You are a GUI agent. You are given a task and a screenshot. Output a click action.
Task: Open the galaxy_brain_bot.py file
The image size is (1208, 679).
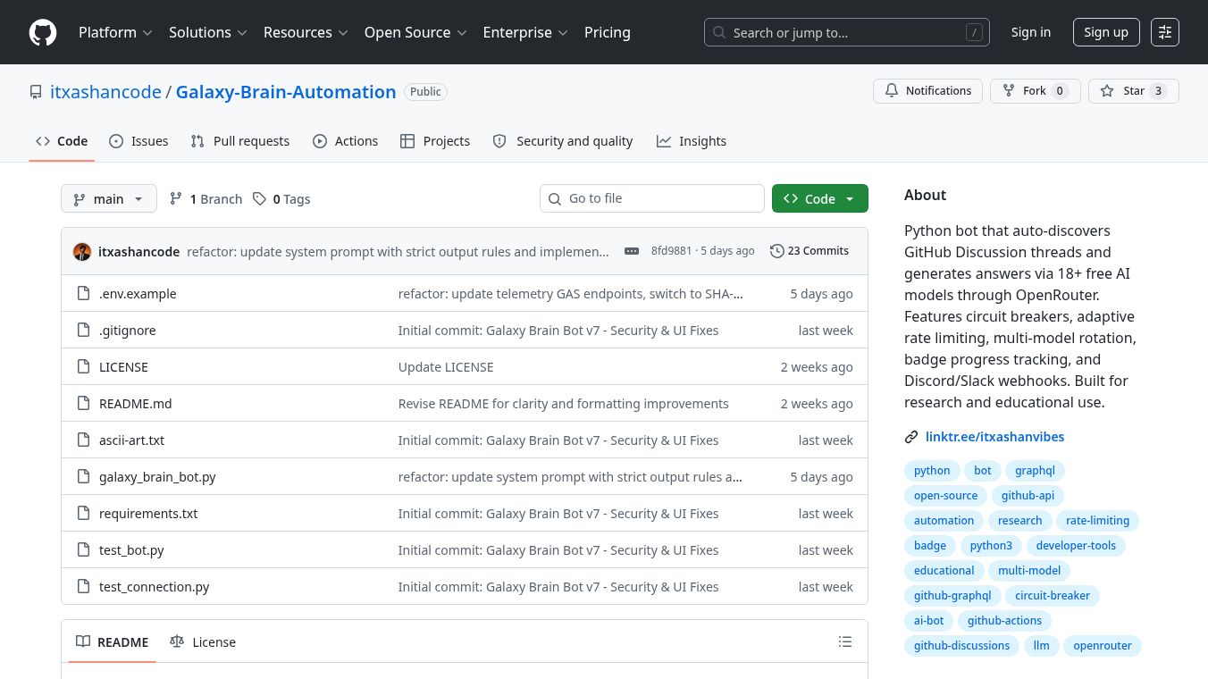[157, 477]
